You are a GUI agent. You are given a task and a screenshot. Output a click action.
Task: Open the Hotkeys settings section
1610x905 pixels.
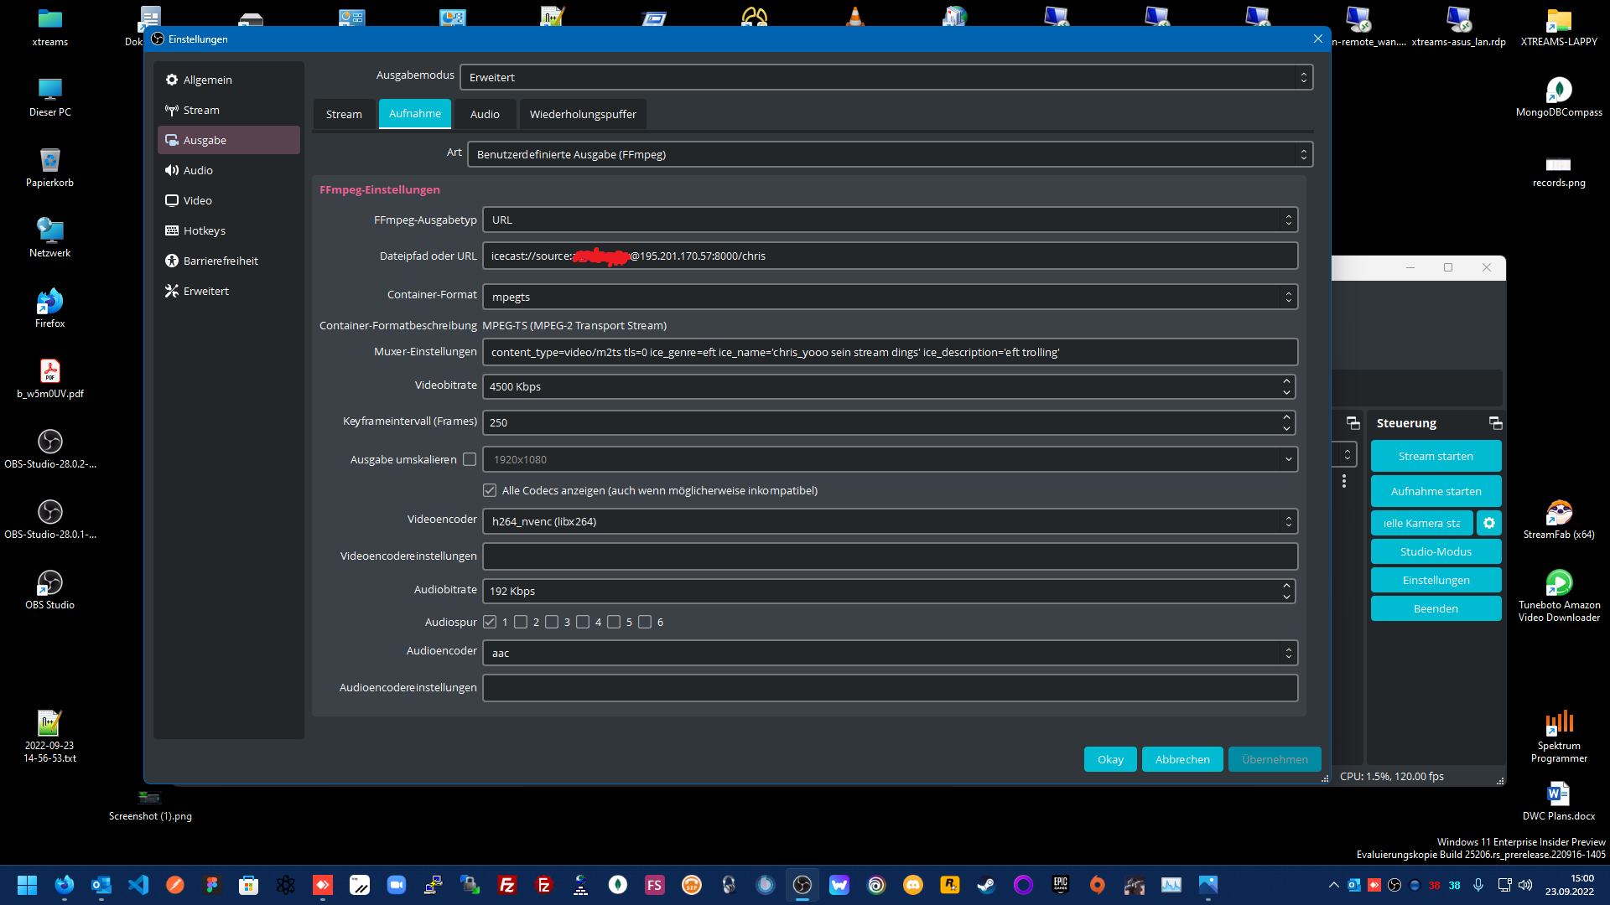[x=204, y=230]
